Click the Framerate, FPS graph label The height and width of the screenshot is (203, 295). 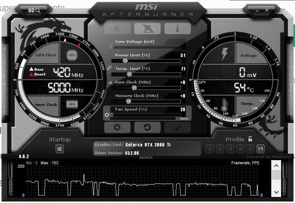(245, 163)
